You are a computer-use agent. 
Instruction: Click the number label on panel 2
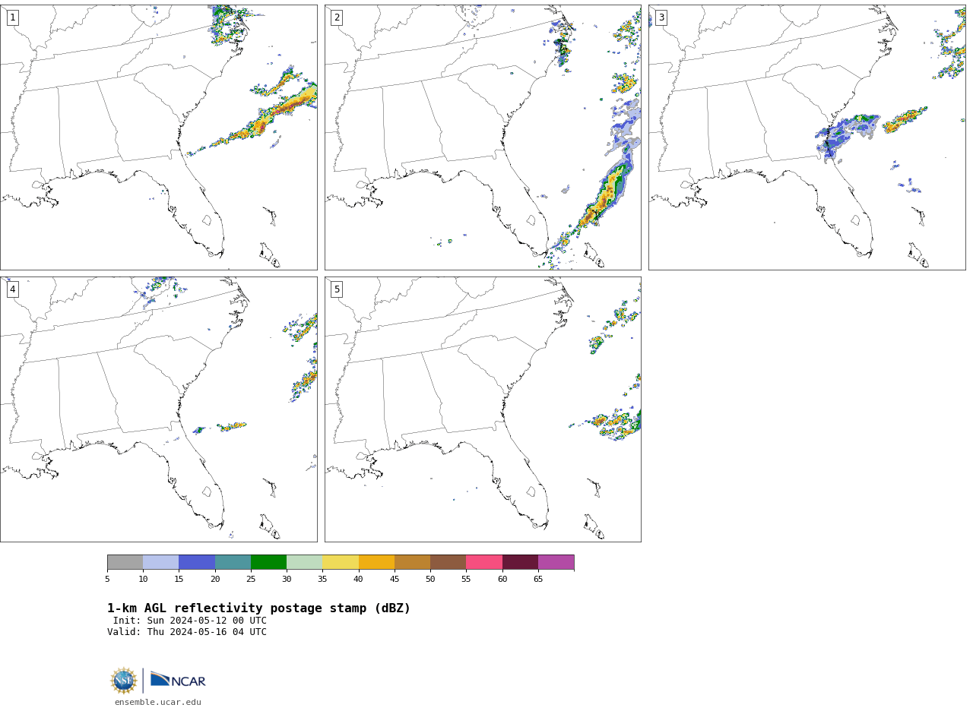coord(337,17)
